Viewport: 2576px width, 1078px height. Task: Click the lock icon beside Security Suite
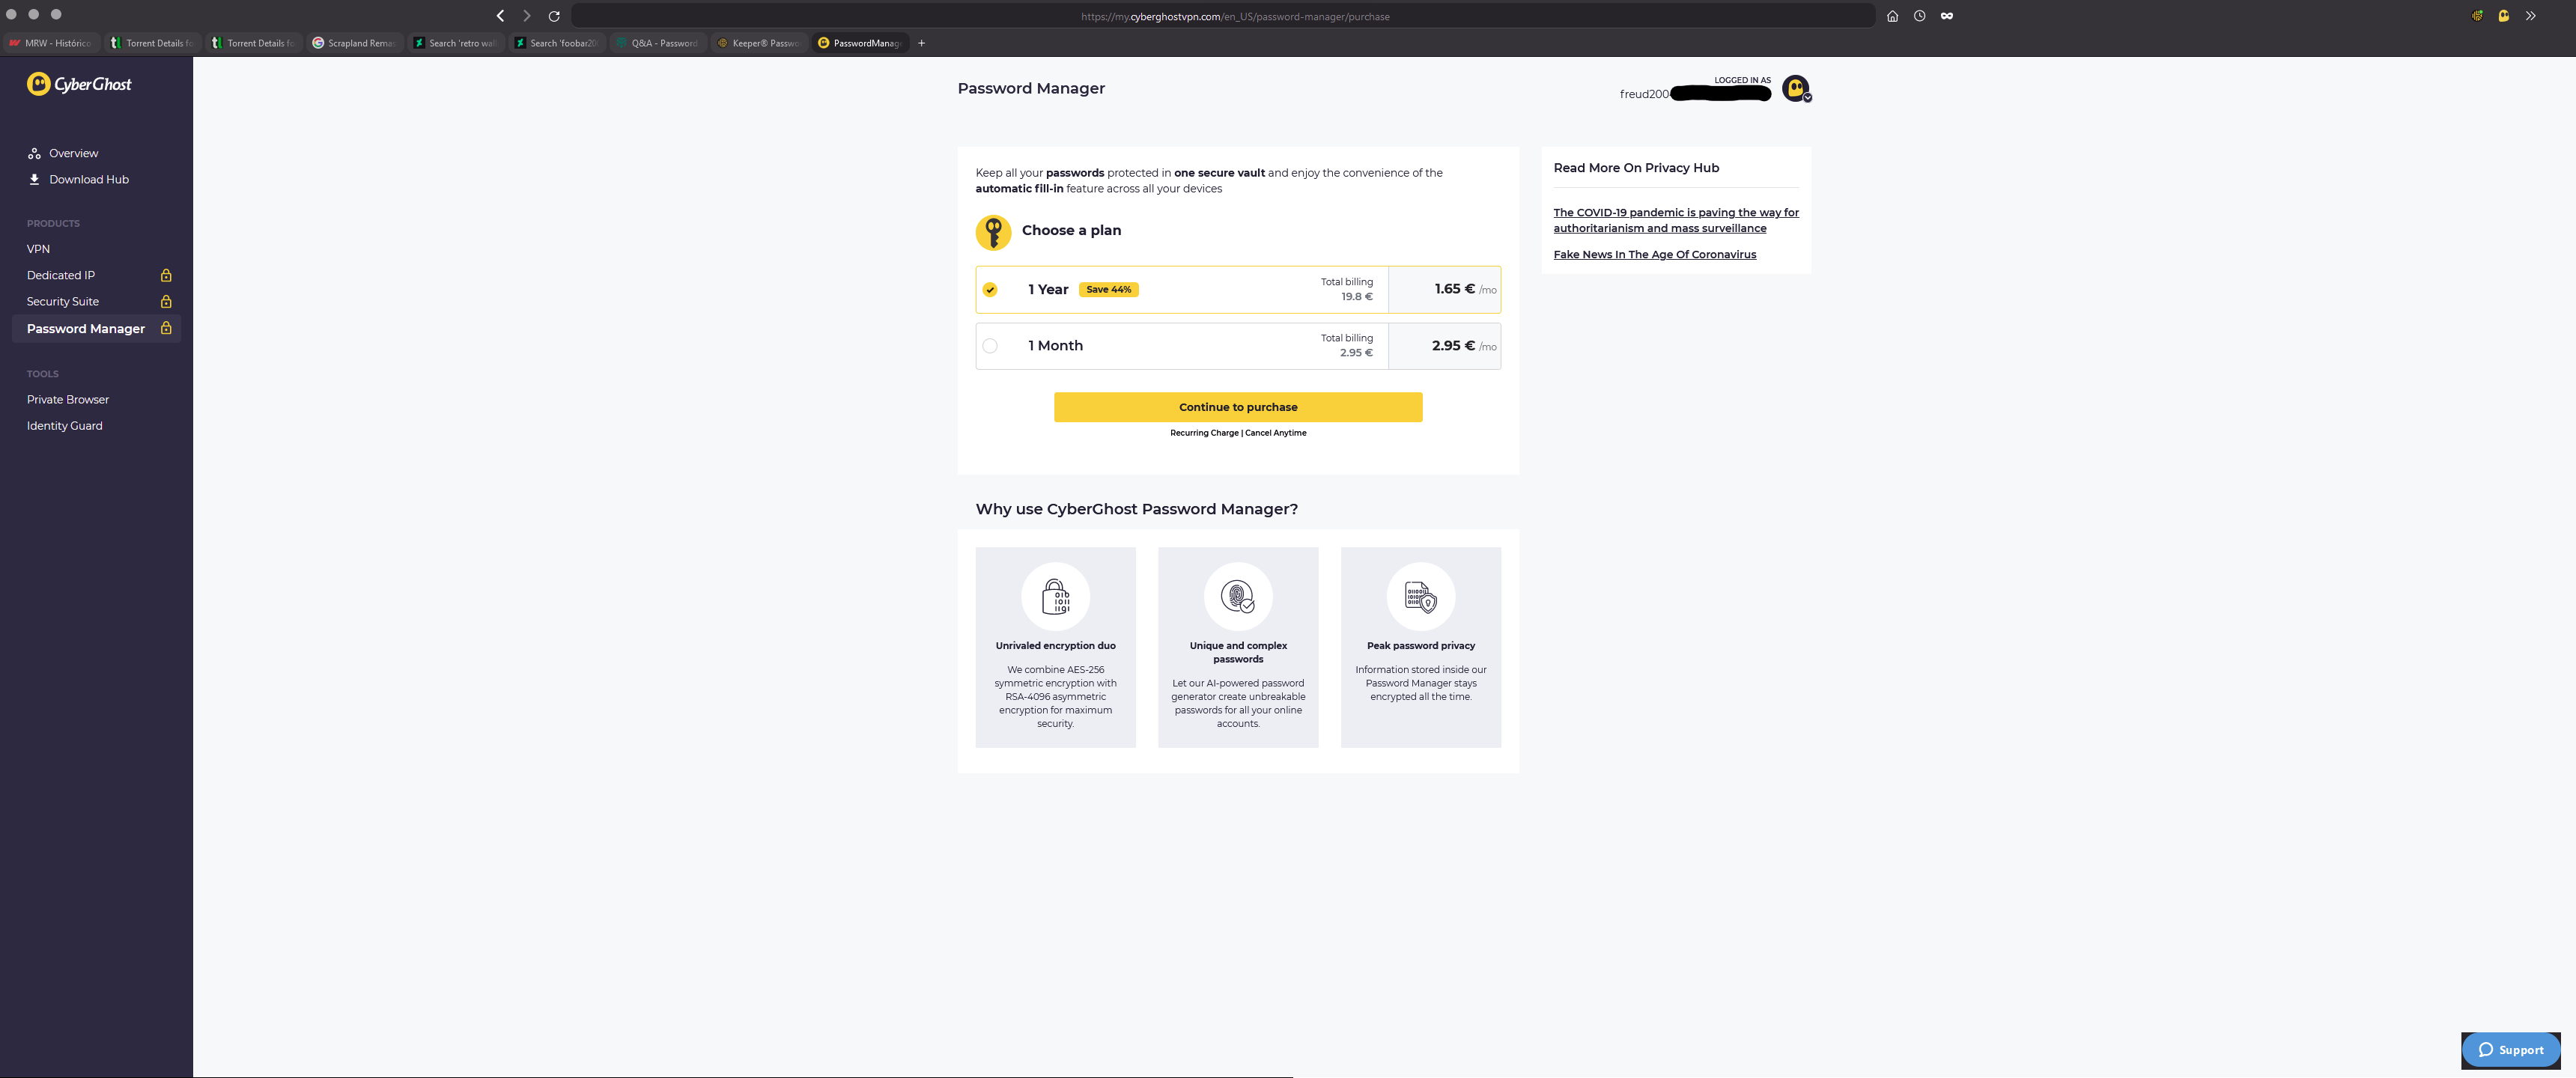click(166, 302)
